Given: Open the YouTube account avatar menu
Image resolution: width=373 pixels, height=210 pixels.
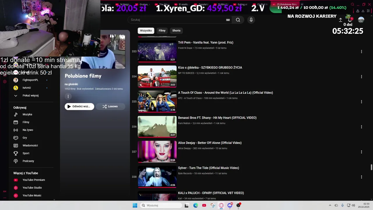Looking at the screenshot, I should click(x=361, y=20).
